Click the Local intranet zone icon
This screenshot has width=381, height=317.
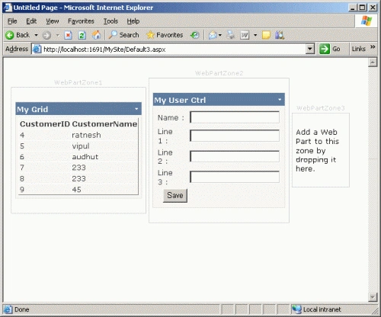(x=296, y=309)
